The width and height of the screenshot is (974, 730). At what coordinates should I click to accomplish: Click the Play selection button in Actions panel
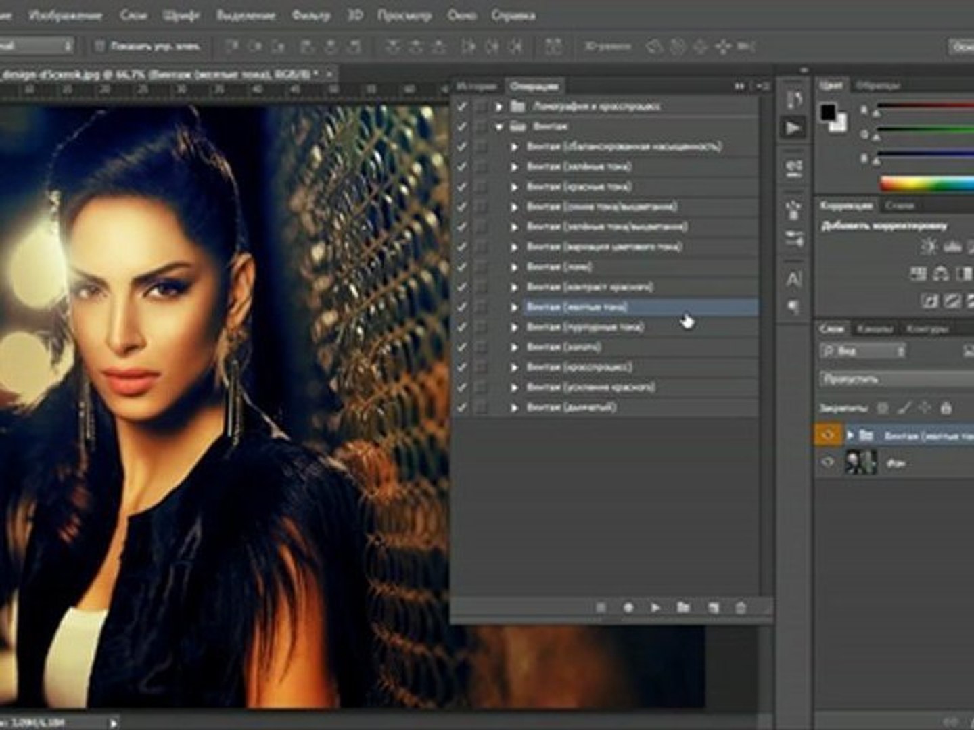click(655, 608)
